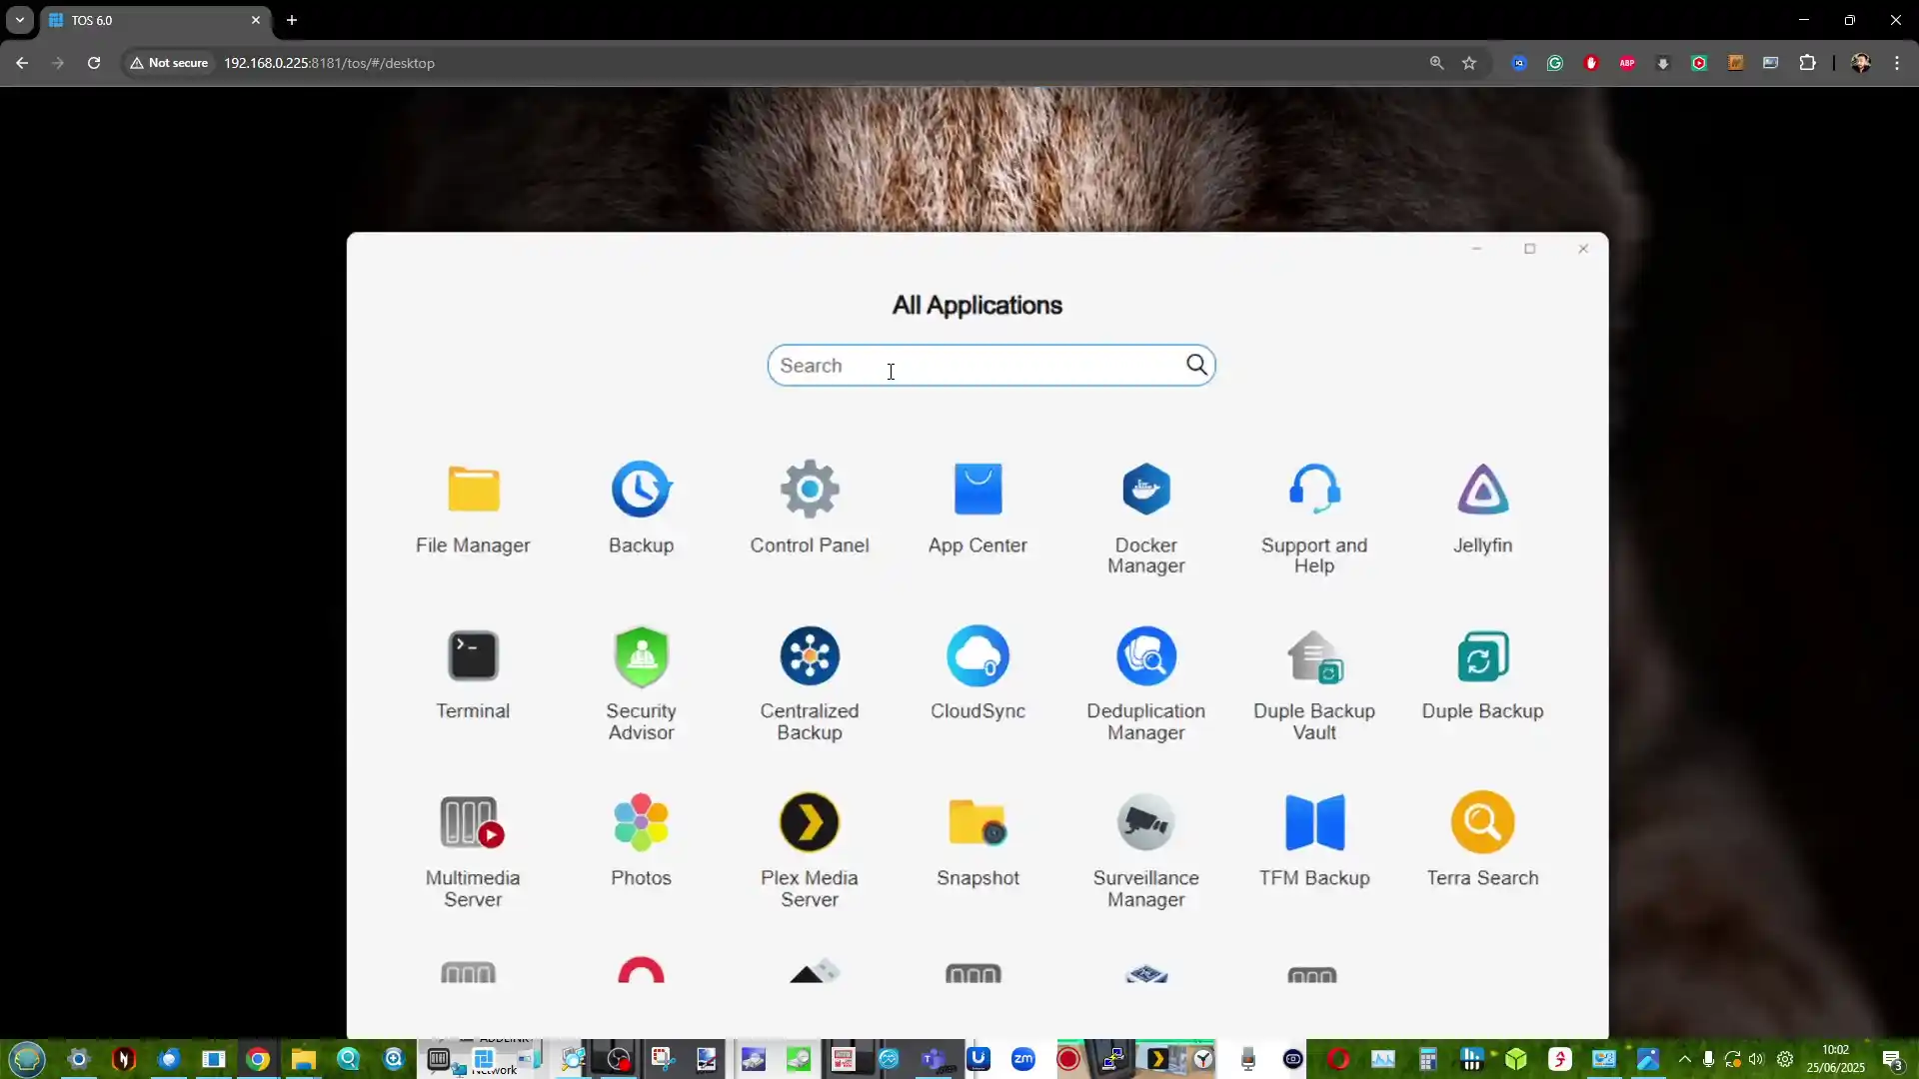Go back in browser history
This screenshot has width=1919, height=1079.
(x=22, y=63)
